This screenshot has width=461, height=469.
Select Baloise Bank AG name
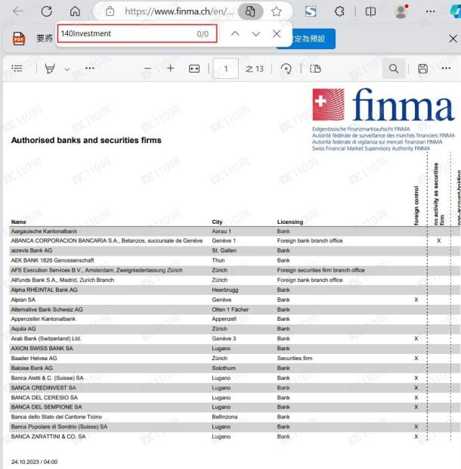coord(32,368)
